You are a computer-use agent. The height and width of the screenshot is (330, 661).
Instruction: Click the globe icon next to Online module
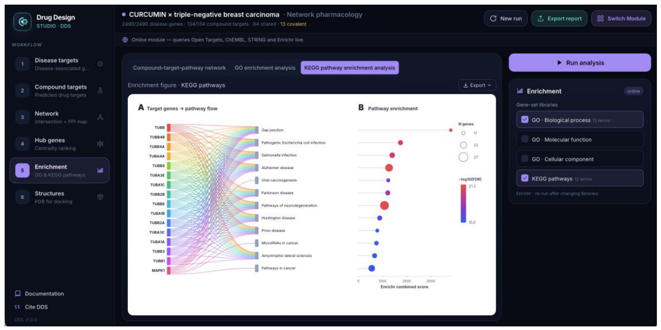(125, 40)
